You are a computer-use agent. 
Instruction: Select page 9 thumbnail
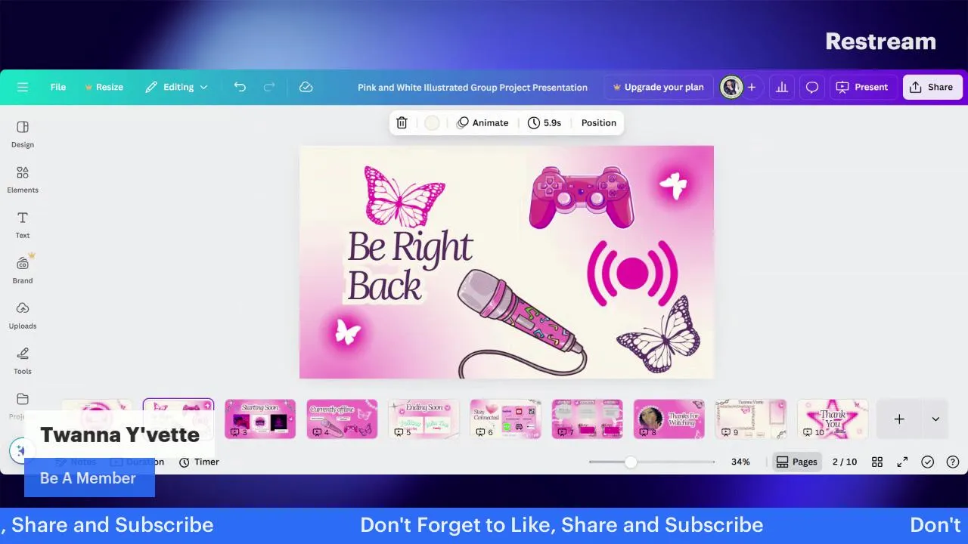(x=751, y=419)
